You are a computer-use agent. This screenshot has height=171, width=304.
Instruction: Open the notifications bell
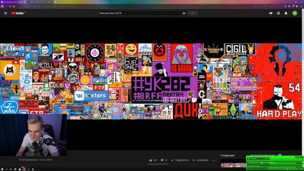(286, 13)
